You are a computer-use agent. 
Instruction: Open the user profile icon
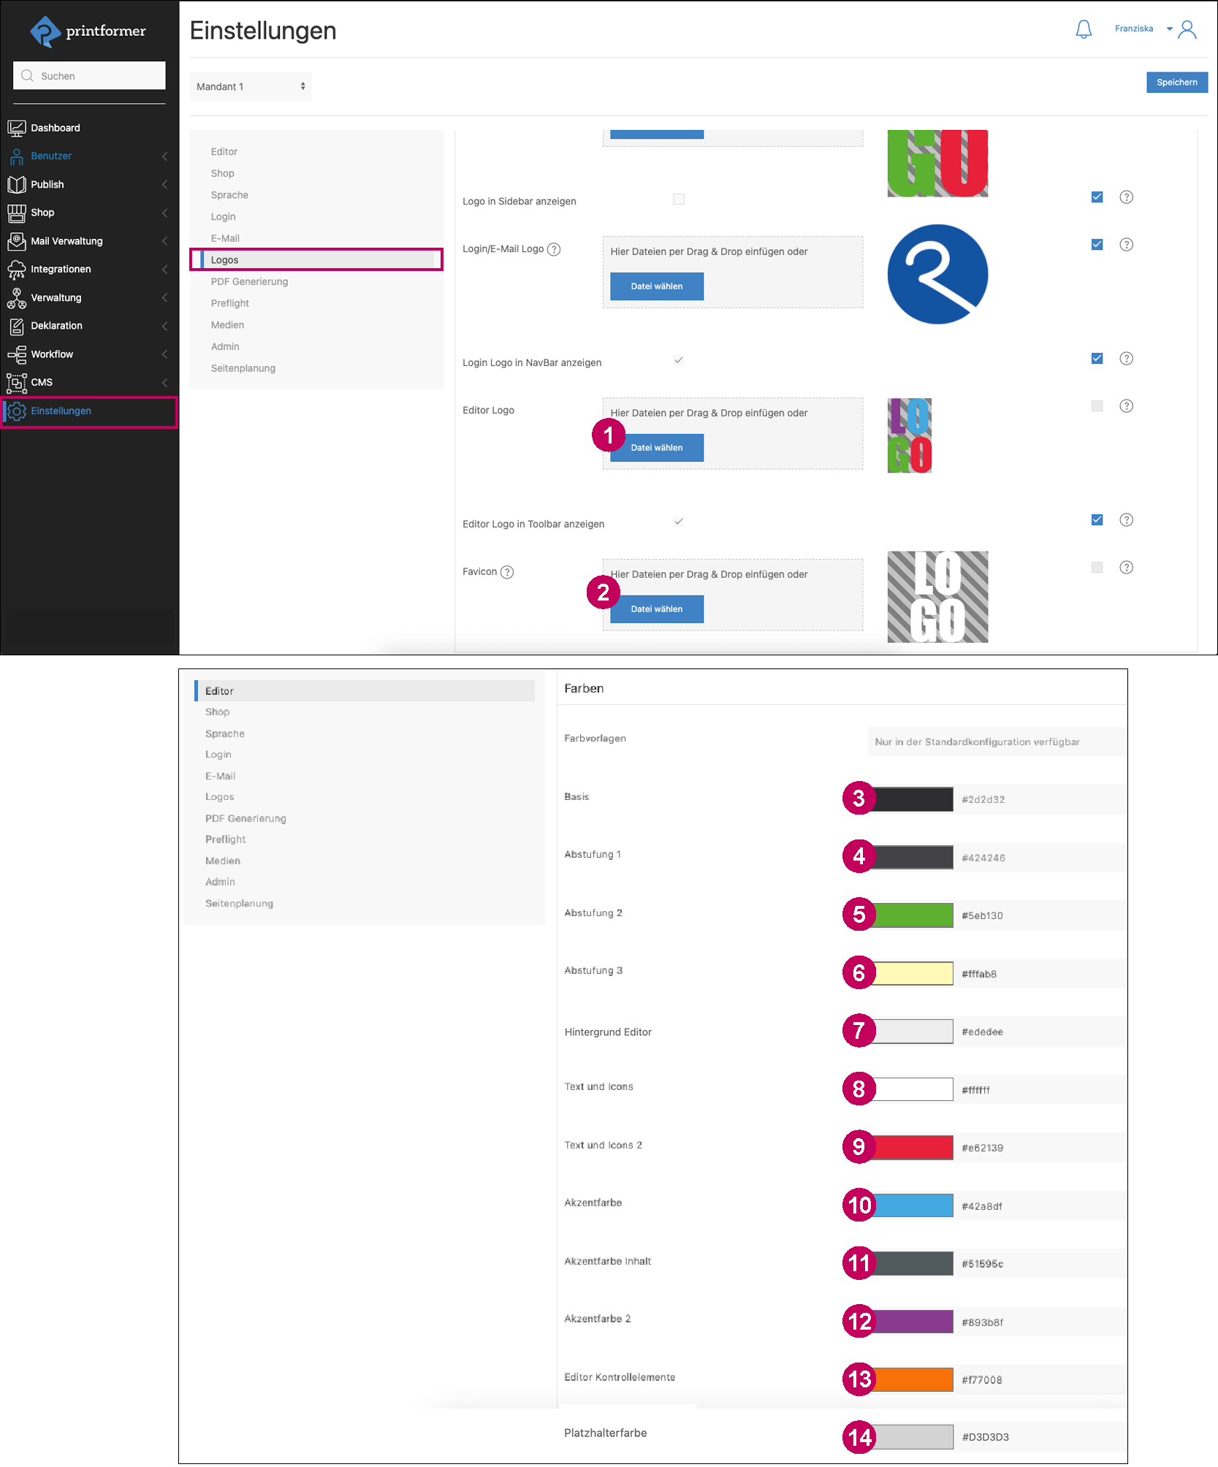click(x=1187, y=29)
